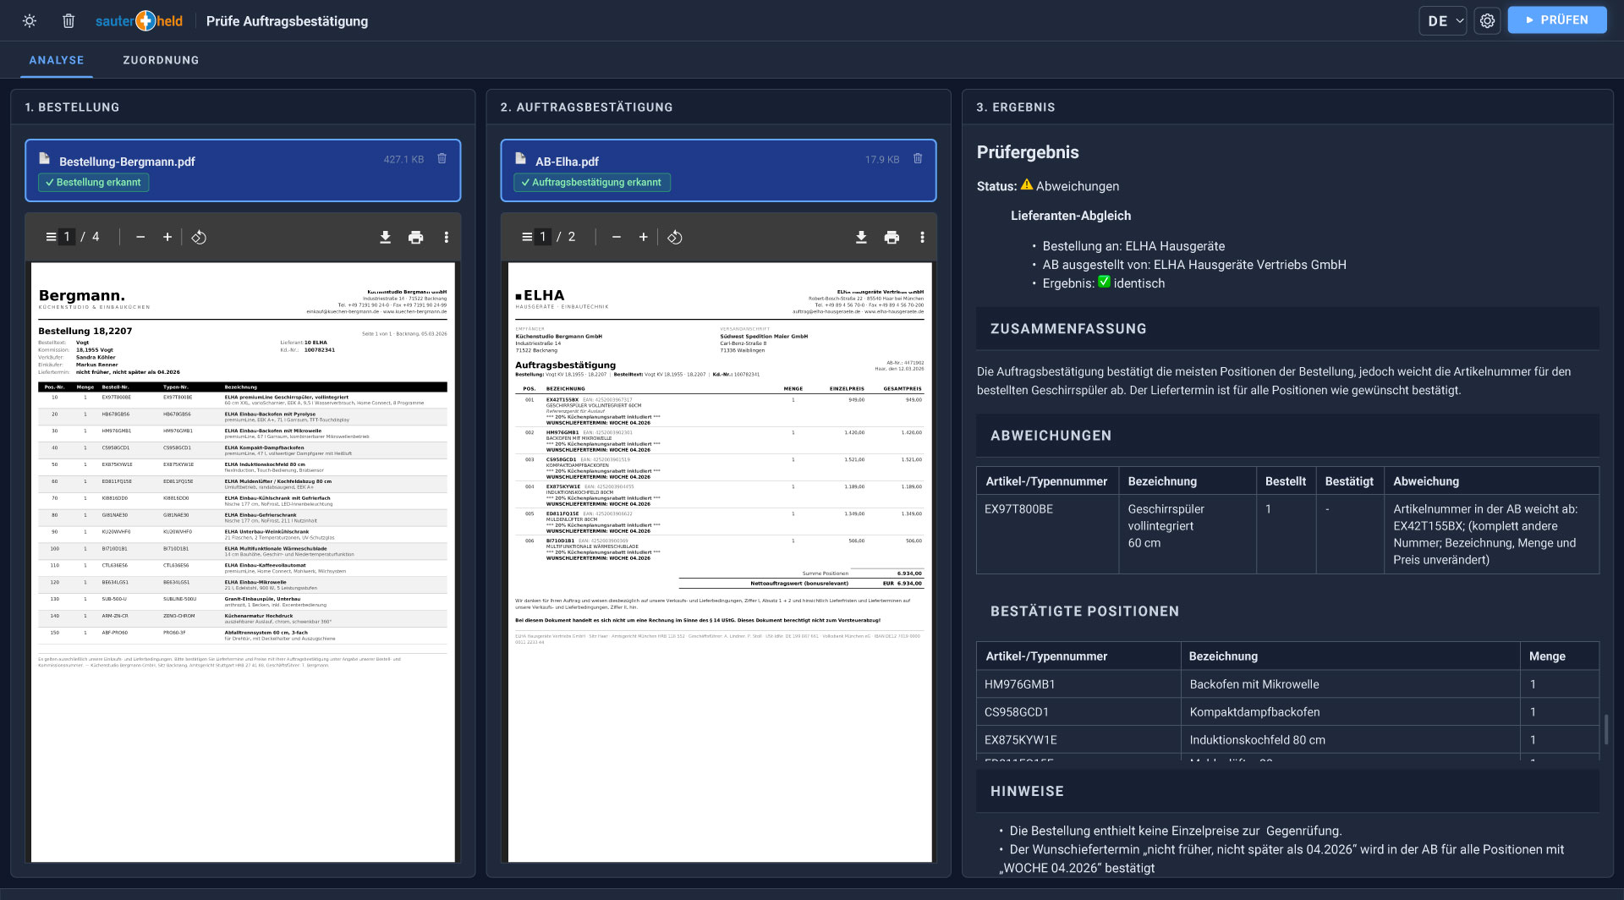
Task: Switch to the ANALYSE tab
Action: click(57, 60)
